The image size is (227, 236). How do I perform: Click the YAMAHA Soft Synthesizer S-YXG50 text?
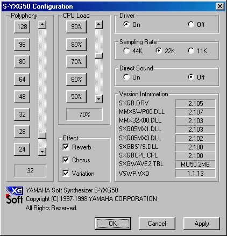[x=72, y=190]
